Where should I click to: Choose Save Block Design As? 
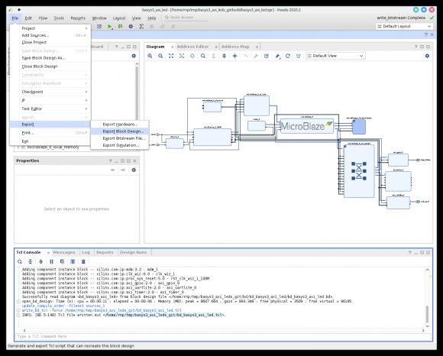[x=50, y=58]
